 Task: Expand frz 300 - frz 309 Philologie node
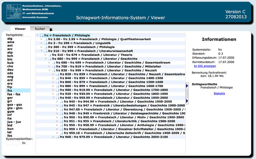[x=41, y=47]
